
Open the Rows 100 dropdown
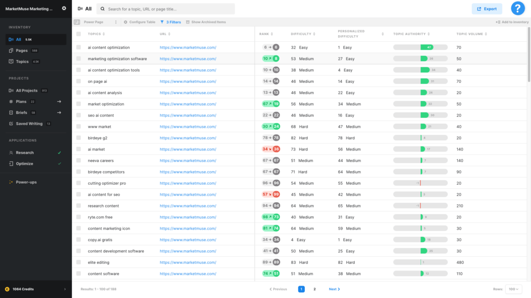pos(513,289)
